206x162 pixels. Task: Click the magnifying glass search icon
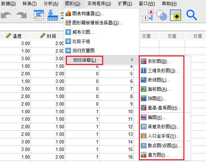(x=192, y=14)
